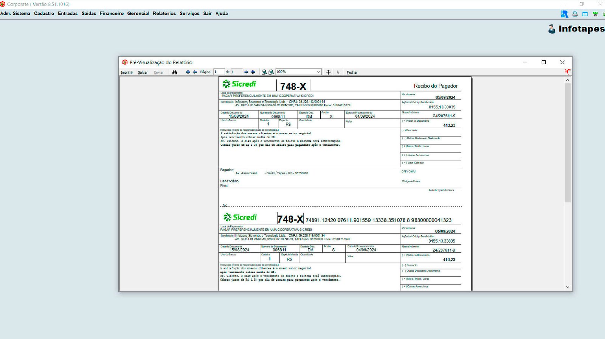Click the green percent calendar icon
Screen dimensions: 605x339
pyautogui.click(x=595, y=14)
